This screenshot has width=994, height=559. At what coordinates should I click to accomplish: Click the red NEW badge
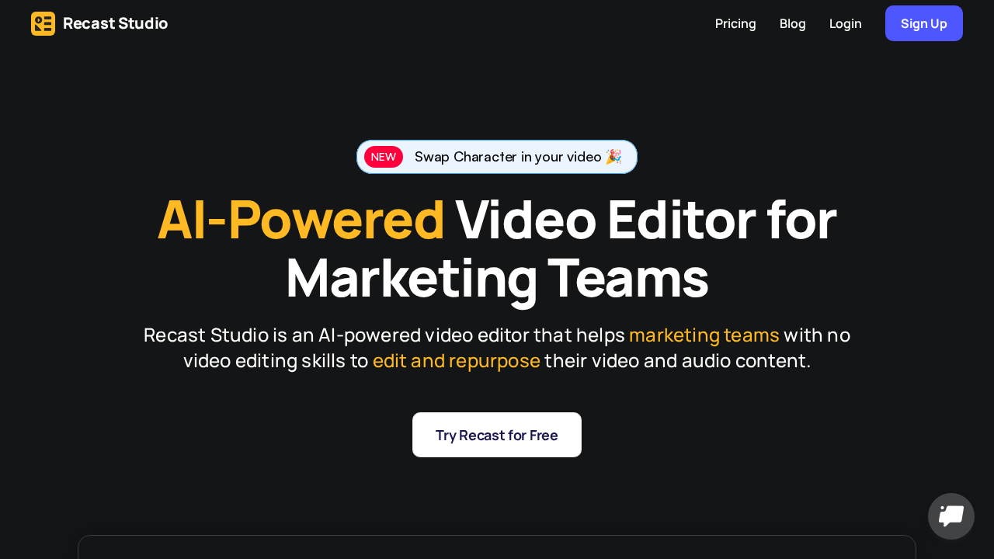(x=384, y=157)
